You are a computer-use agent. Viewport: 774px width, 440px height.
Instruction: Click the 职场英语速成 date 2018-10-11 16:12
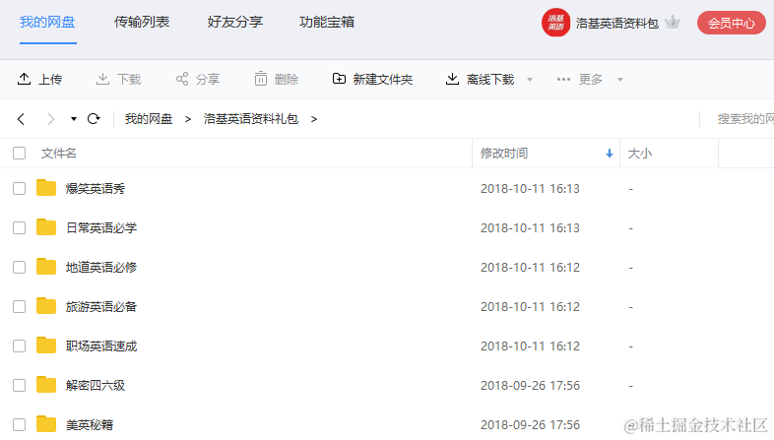coord(530,346)
